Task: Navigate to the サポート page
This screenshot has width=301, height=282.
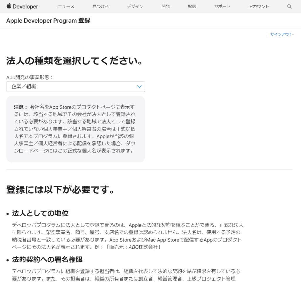Action: pyautogui.click(x=222, y=6)
